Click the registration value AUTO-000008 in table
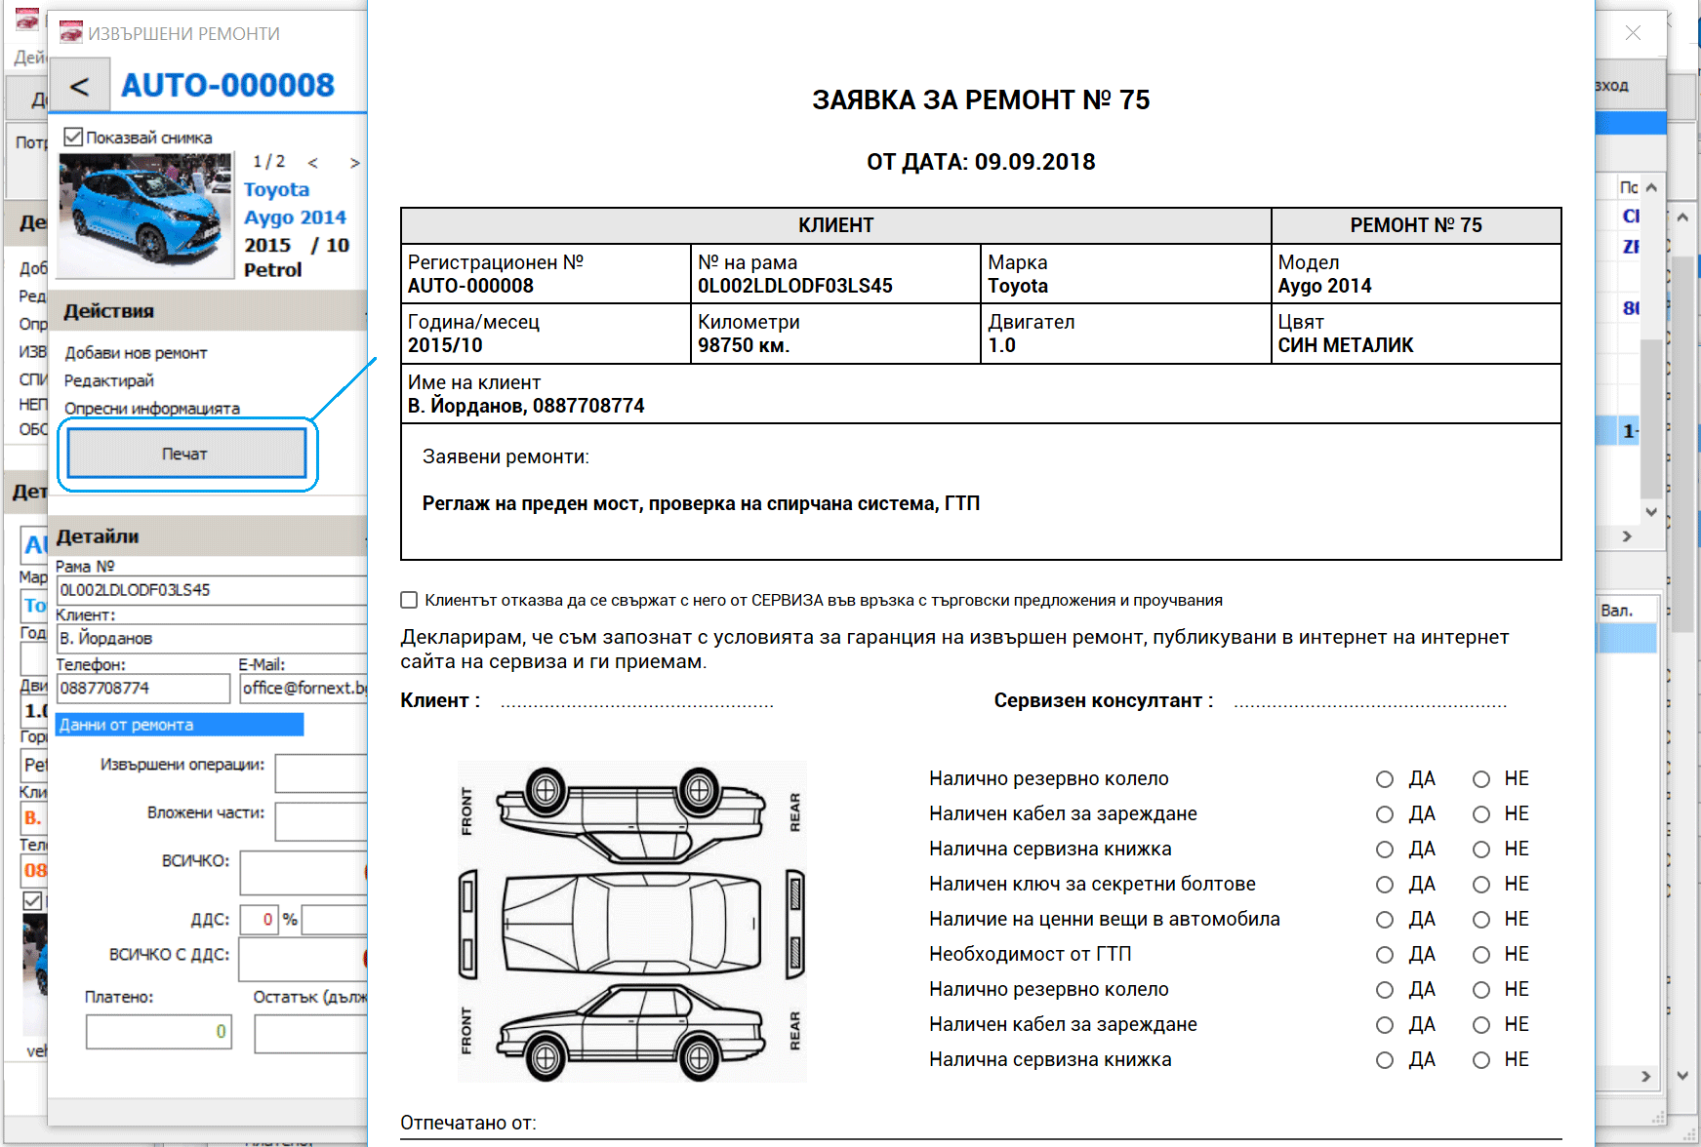The width and height of the screenshot is (1701, 1147). tap(470, 286)
